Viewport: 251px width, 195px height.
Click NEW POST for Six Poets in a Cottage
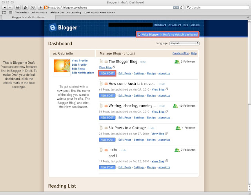(x=107, y=140)
